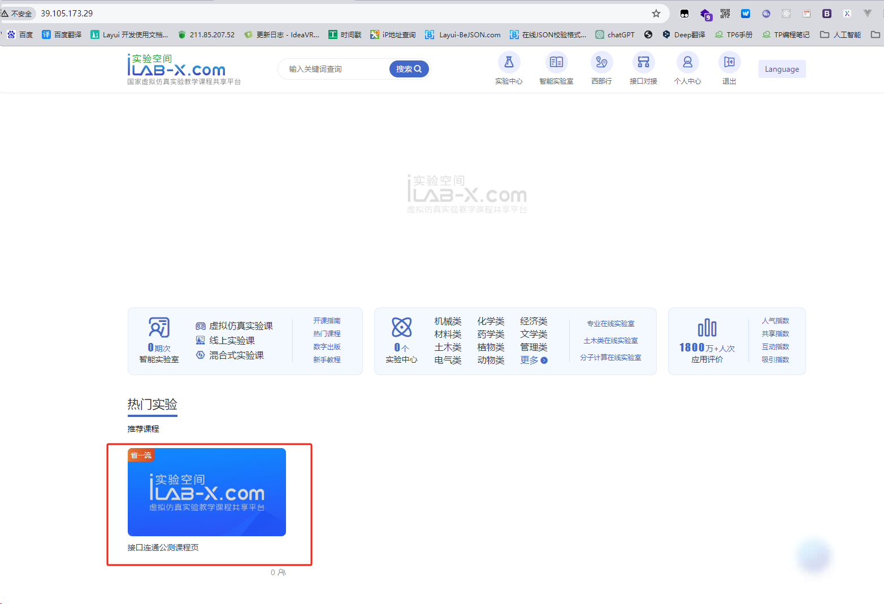Select the 植物类 category
Screen dimensions: 884x604
click(x=491, y=347)
